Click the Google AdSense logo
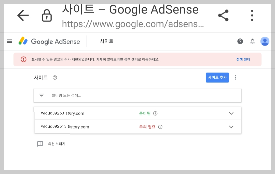The height and width of the screenshot is (174, 275). click(49, 41)
